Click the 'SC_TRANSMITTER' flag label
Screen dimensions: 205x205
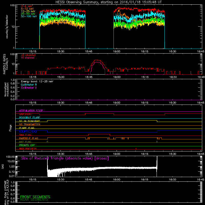[x=29, y=125]
